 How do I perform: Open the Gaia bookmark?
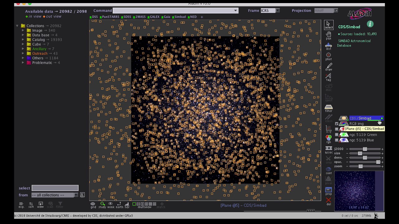click(166, 17)
